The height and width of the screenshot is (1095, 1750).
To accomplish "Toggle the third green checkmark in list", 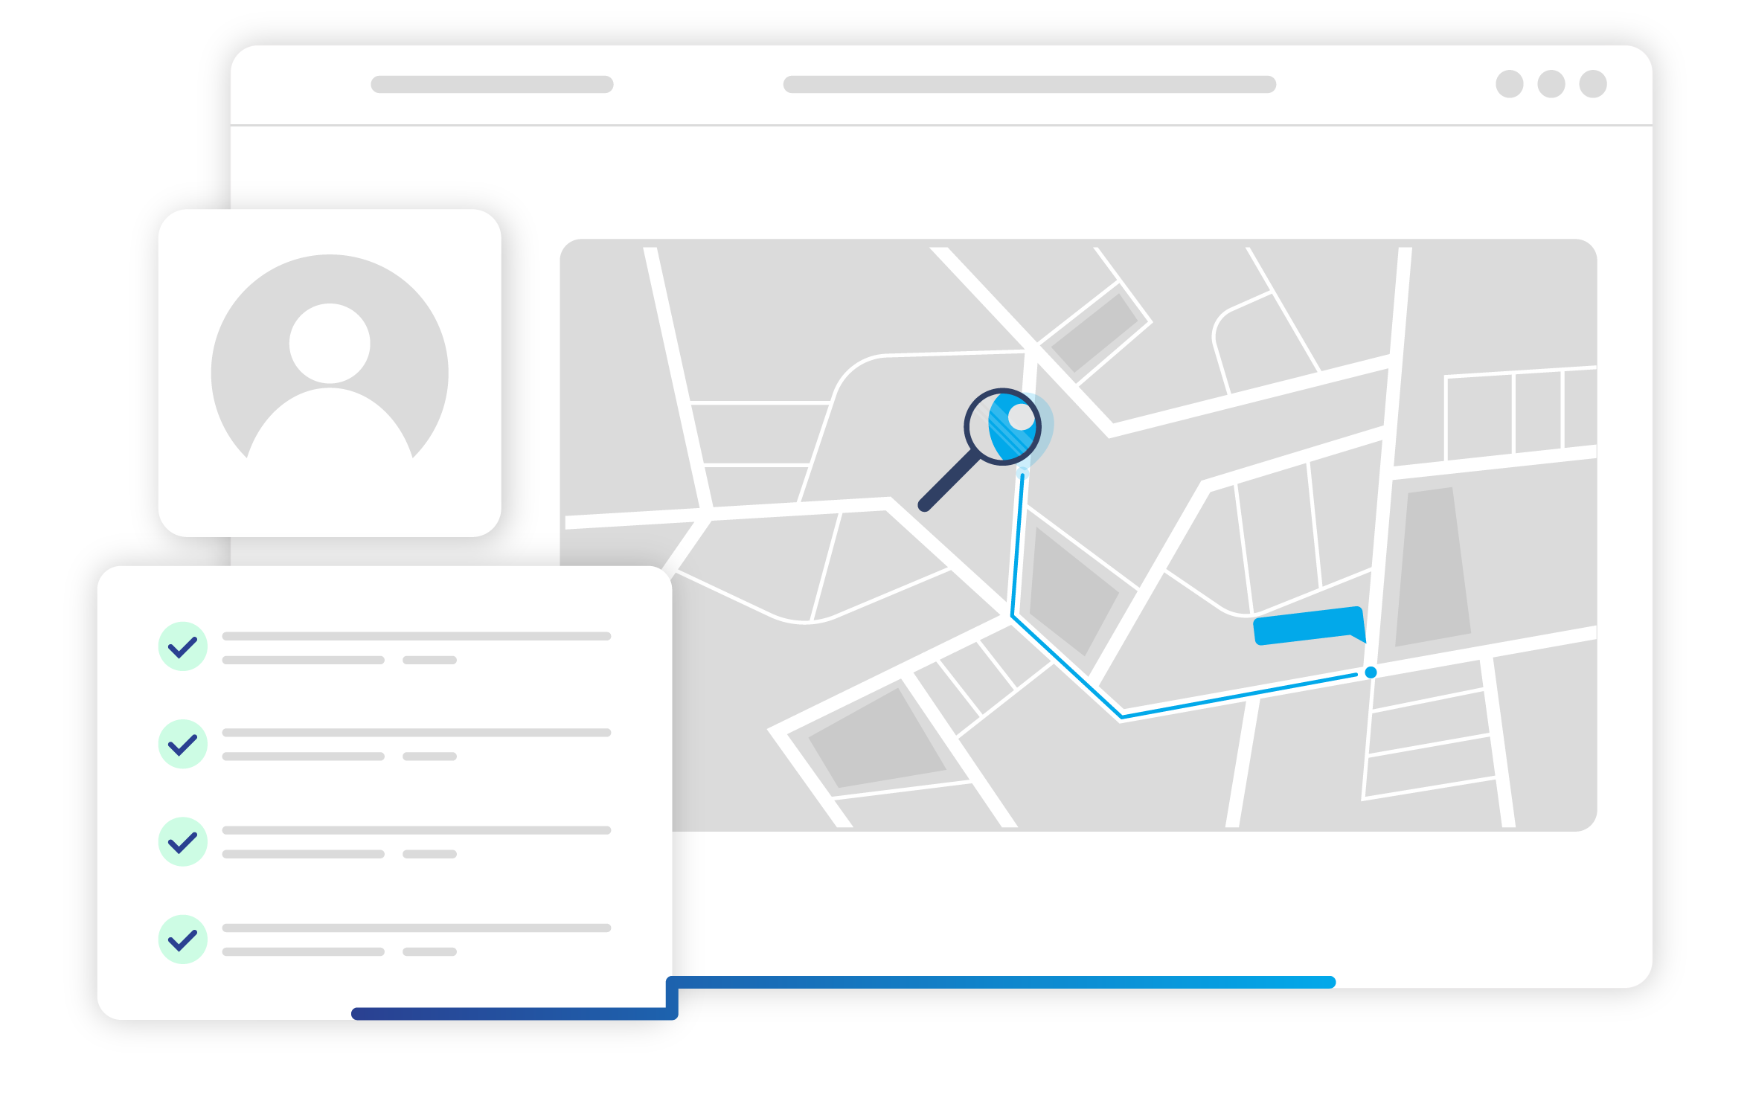I will click(x=182, y=841).
